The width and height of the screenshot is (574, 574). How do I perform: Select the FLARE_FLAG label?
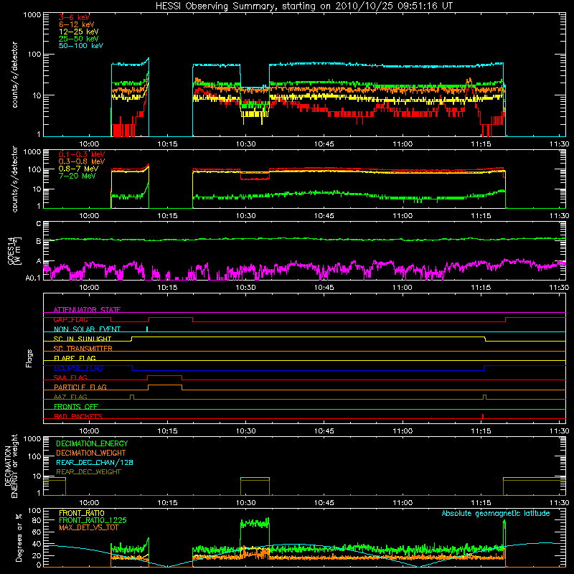[75, 358]
